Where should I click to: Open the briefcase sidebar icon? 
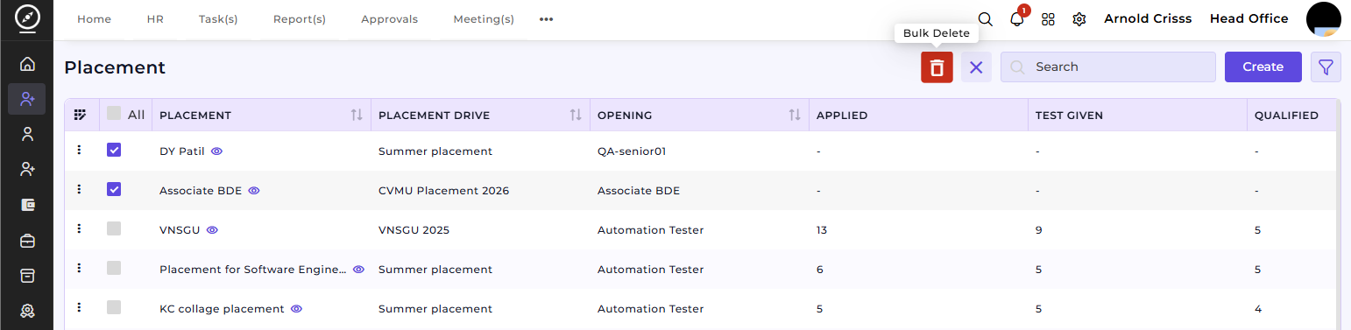(x=27, y=240)
